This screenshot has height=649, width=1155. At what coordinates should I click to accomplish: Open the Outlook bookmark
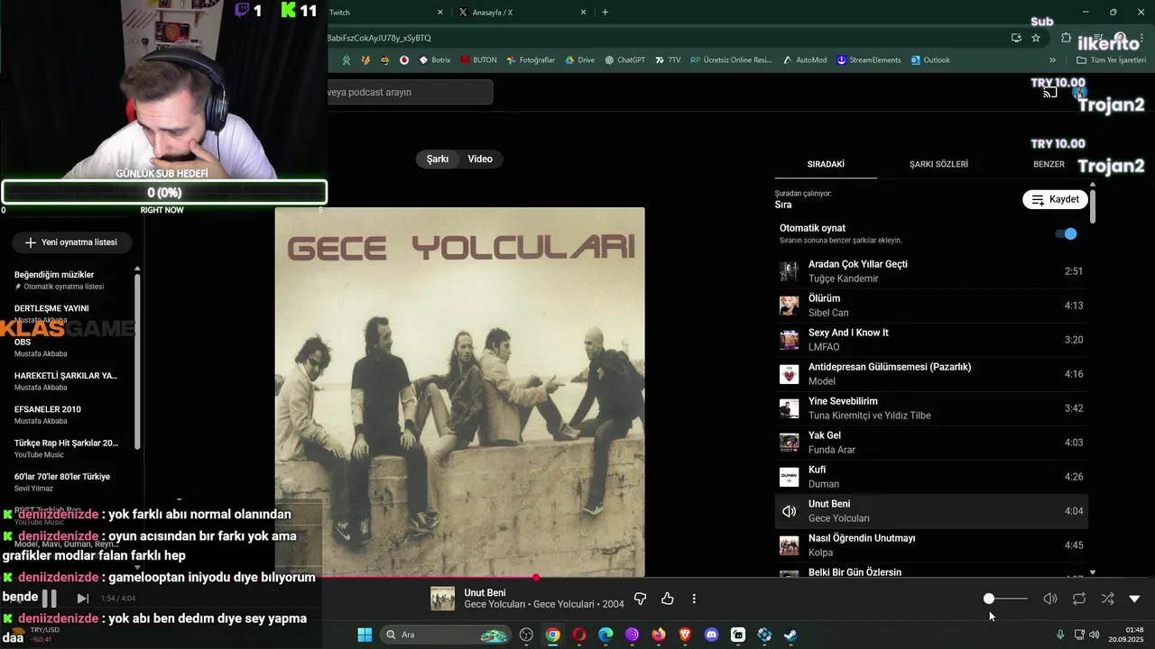pos(930,60)
